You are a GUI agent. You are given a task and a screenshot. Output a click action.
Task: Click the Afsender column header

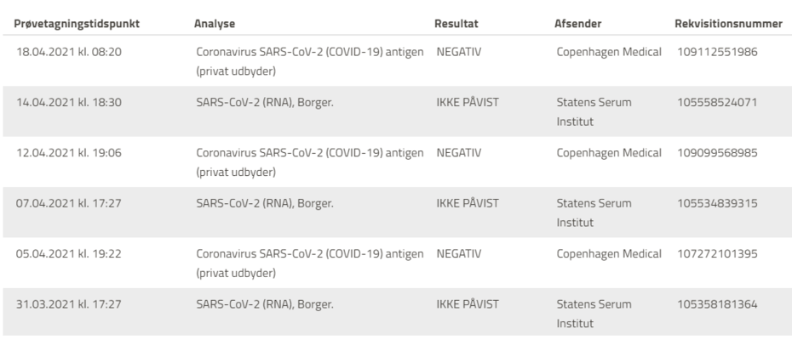click(579, 23)
